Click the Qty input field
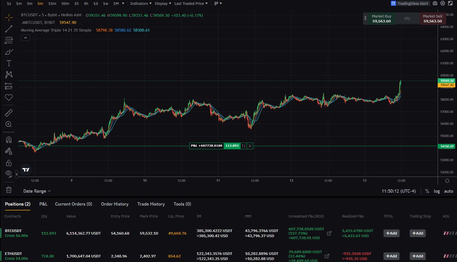The image size is (457, 262). point(407,19)
